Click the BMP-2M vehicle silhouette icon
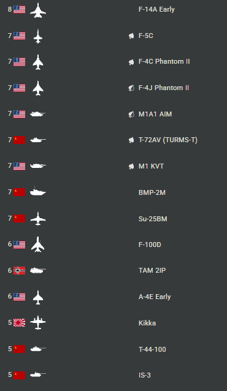The width and height of the screenshot is (227, 391). point(38,191)
